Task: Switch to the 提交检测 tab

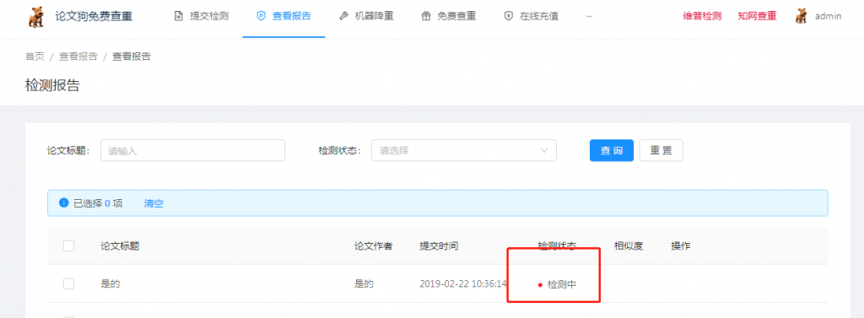Action: click(201, 16)
